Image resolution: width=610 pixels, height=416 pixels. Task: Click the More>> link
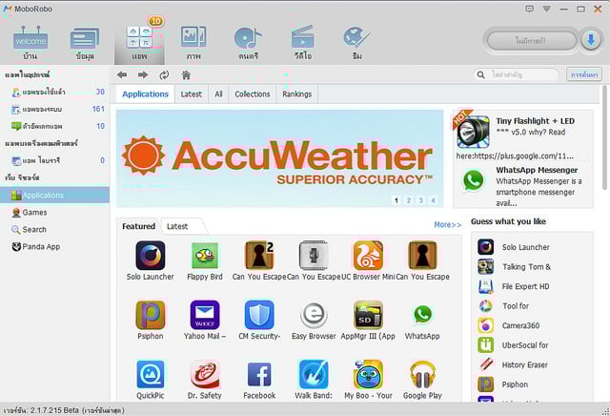click(447, 225)
